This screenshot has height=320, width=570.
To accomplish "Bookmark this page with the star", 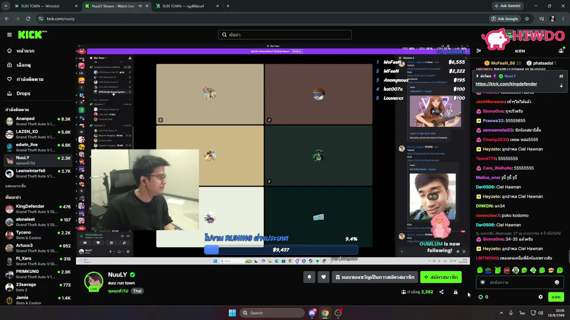I will point(527,19).
